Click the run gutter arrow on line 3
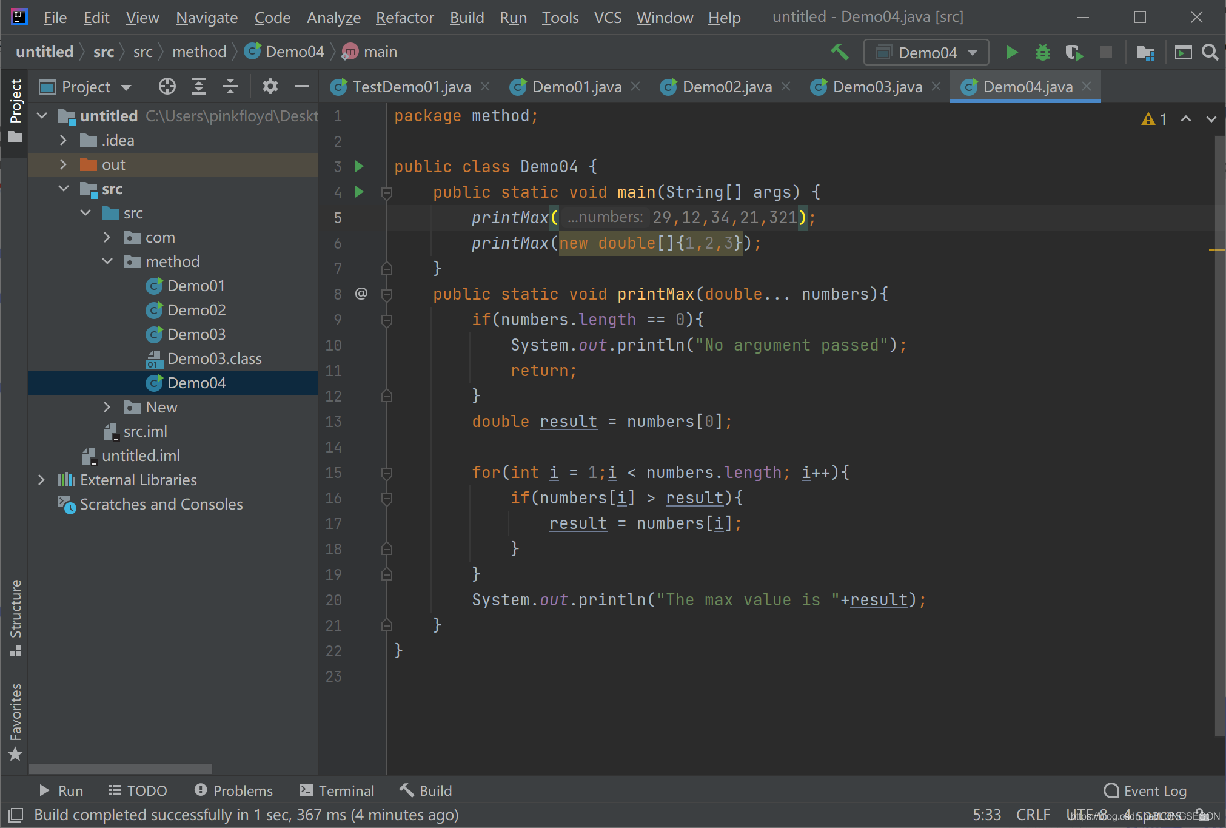Screen dimensions: 1226x828 coord(359,166)
